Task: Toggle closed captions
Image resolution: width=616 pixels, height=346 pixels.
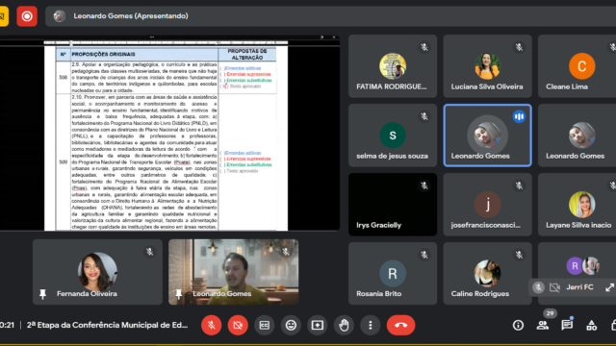Action: tap(265, 325)
